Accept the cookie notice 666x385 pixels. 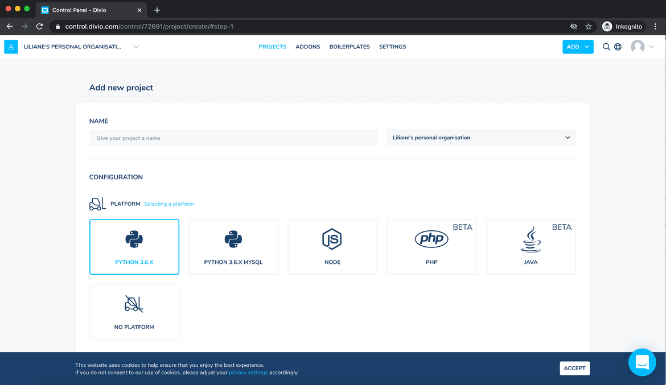[x=574, y=368]
